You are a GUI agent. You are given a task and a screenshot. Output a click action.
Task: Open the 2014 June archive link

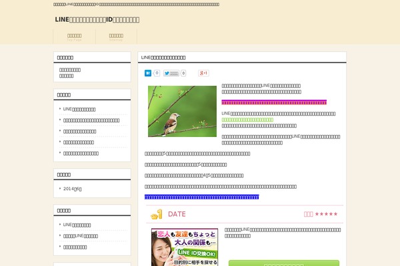[72, 189]
